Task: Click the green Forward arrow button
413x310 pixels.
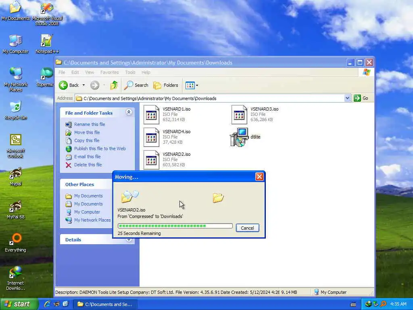Action: pos(95,85)
